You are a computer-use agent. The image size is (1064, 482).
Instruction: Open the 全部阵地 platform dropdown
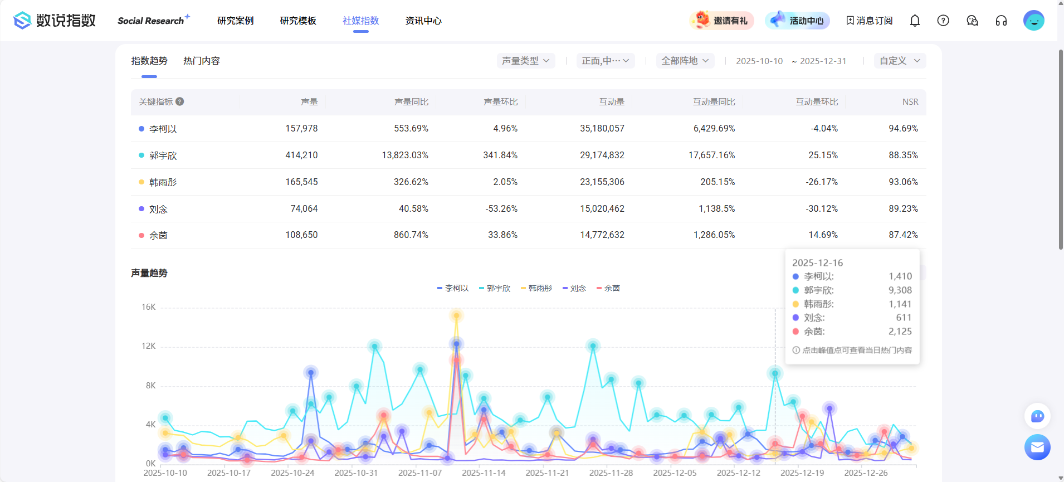[x=685, y=61]
